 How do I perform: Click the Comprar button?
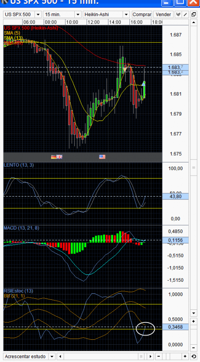coord(142,14)
